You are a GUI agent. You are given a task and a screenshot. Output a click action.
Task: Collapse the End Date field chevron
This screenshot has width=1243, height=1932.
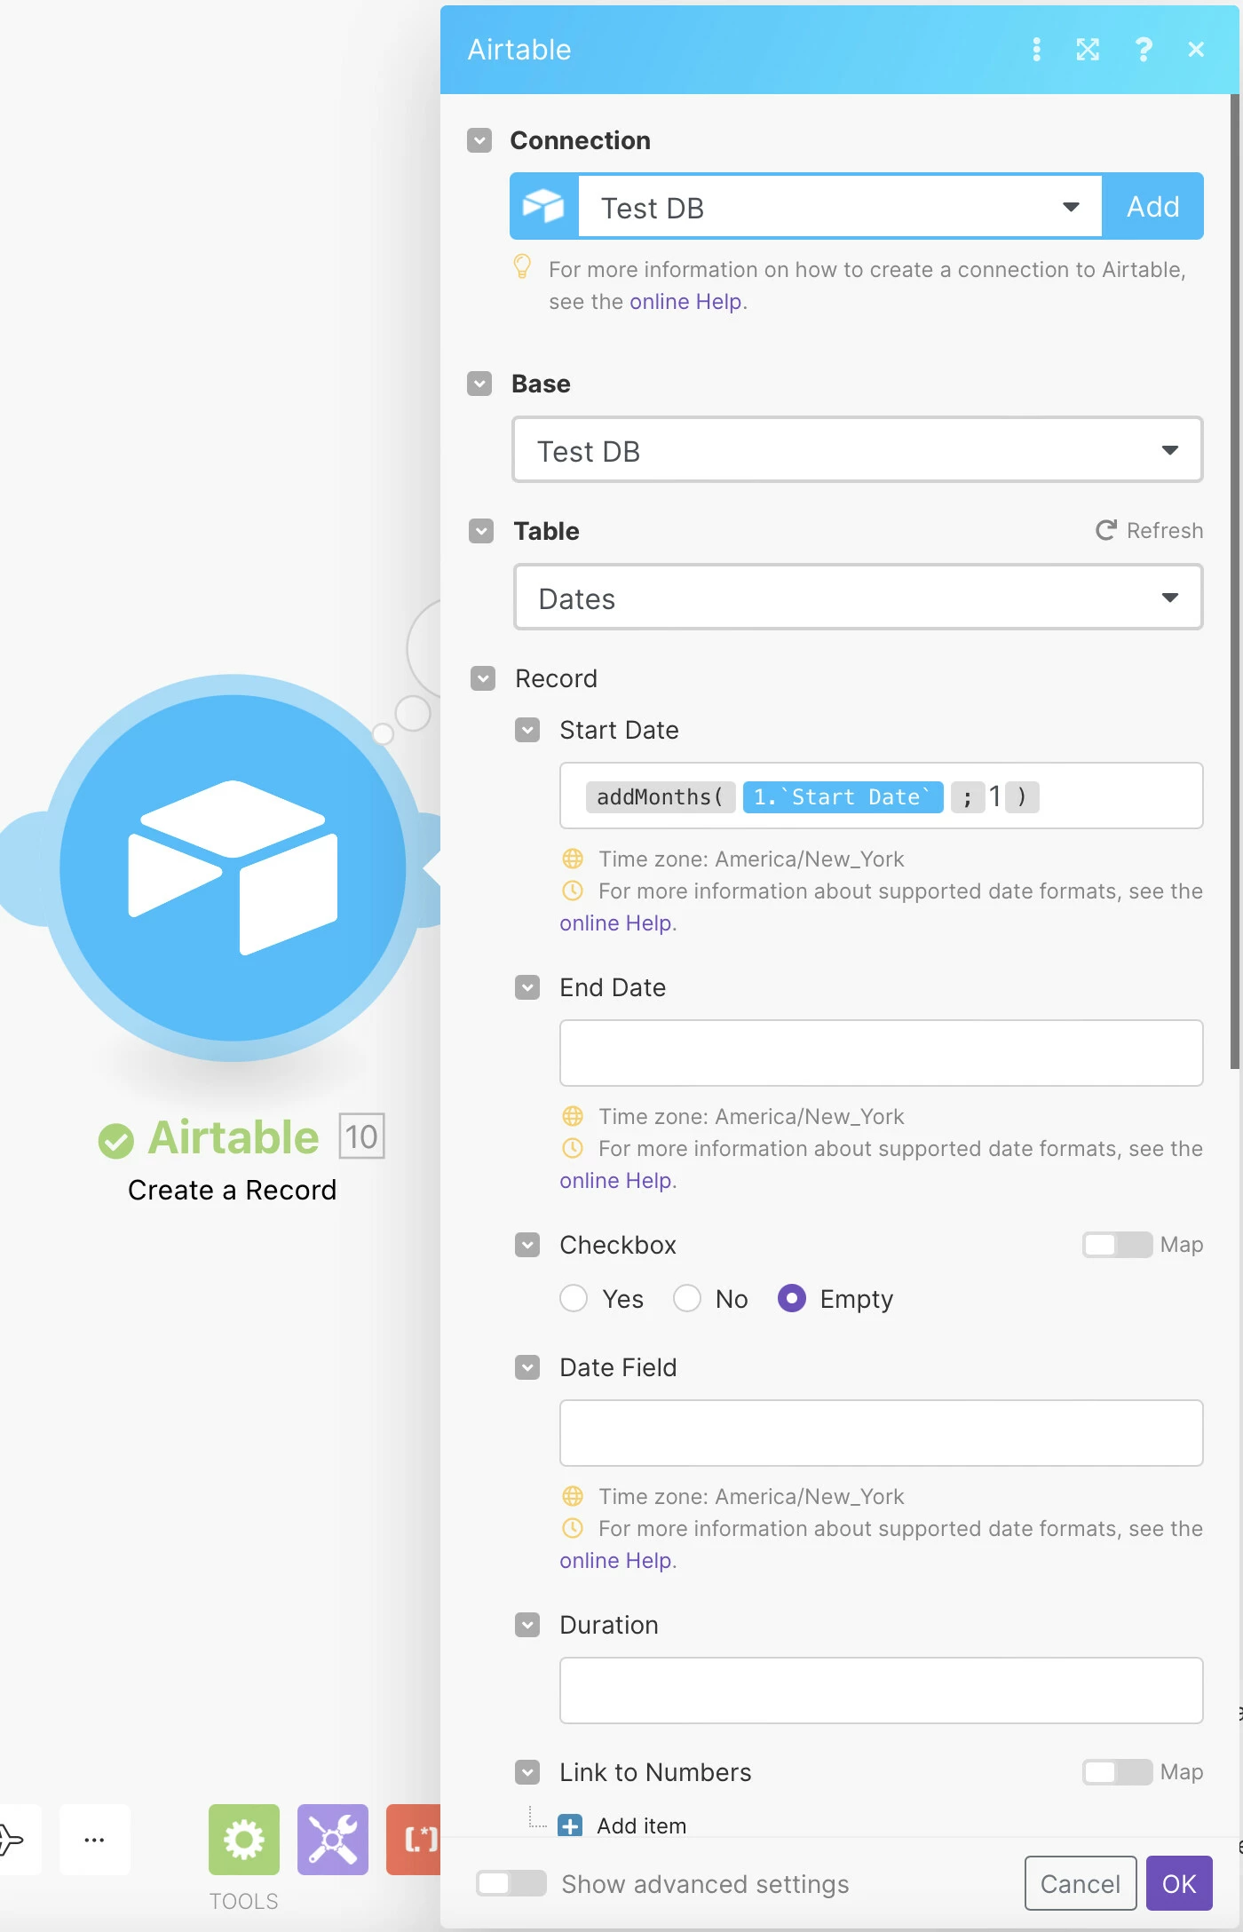(x=527, y=987)
